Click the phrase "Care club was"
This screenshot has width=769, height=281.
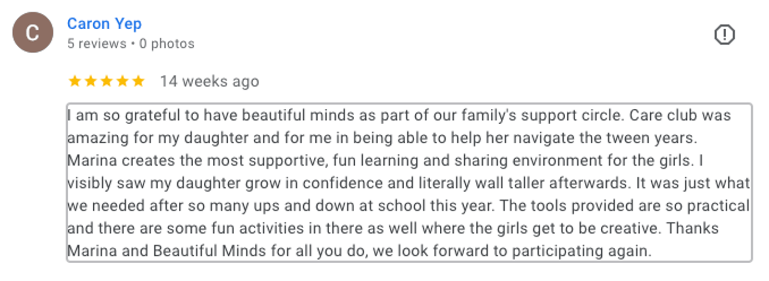680,116
